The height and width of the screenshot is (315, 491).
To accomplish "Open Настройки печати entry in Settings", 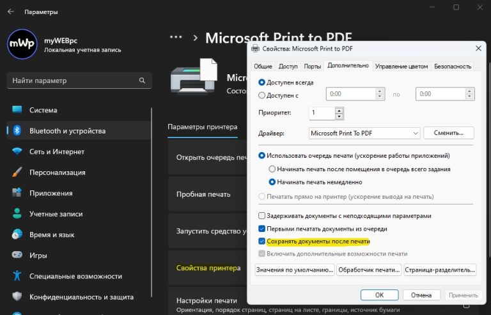I will pyautogui.click(x=208, y=302).
